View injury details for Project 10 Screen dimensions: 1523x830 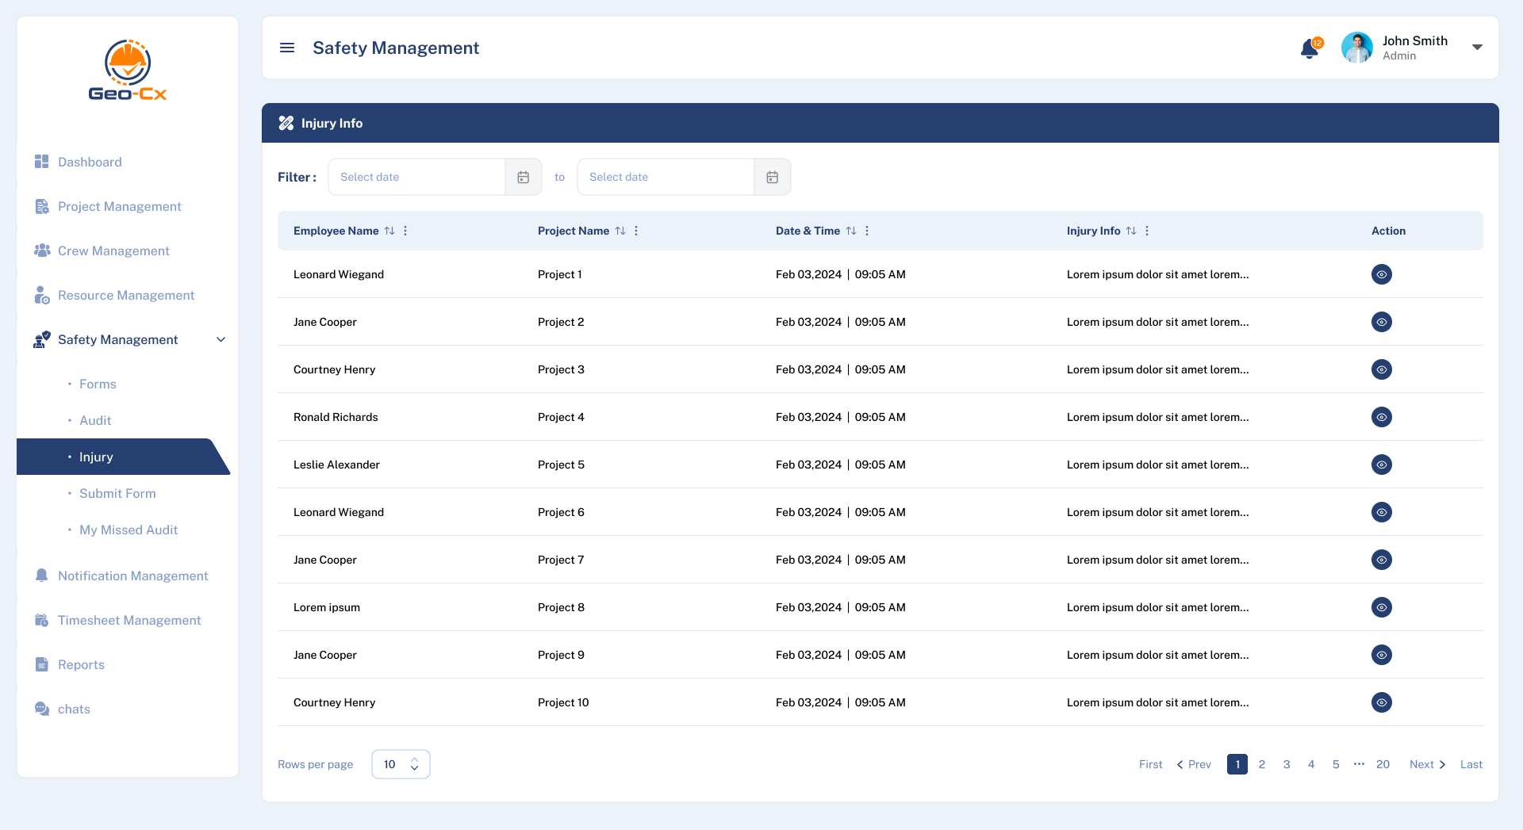(1381, 702)
